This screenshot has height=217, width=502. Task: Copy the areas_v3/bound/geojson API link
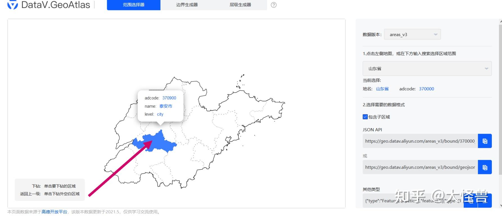pos(485,167)
